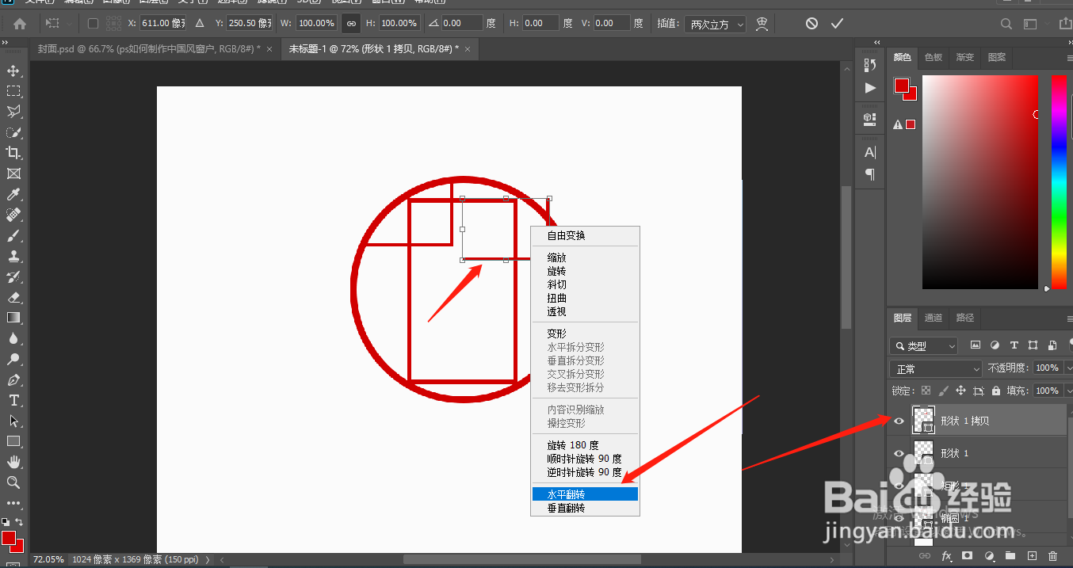The image size is (1073, 568).
Task: Toggle lock all padlock icon
Action: pyautogui.click(x=996, y=391)
